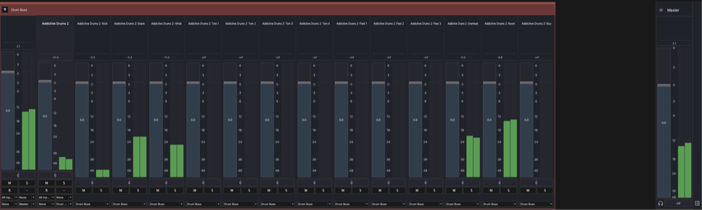Viewport: 702px width, 210px height.
Task: Click the Drum Buss channel pan control
Action: [x=19, y=175]
